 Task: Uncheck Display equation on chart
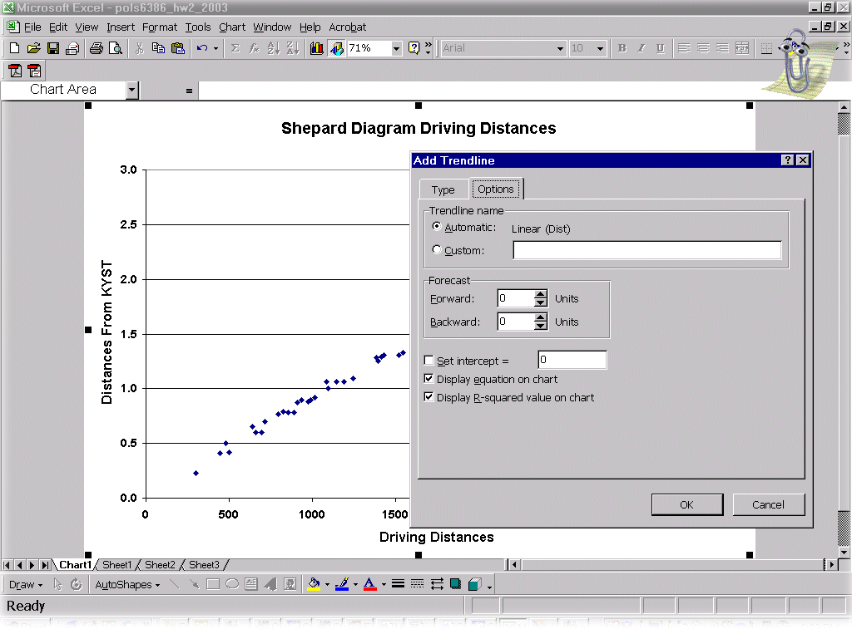click(x=429, y=379)
